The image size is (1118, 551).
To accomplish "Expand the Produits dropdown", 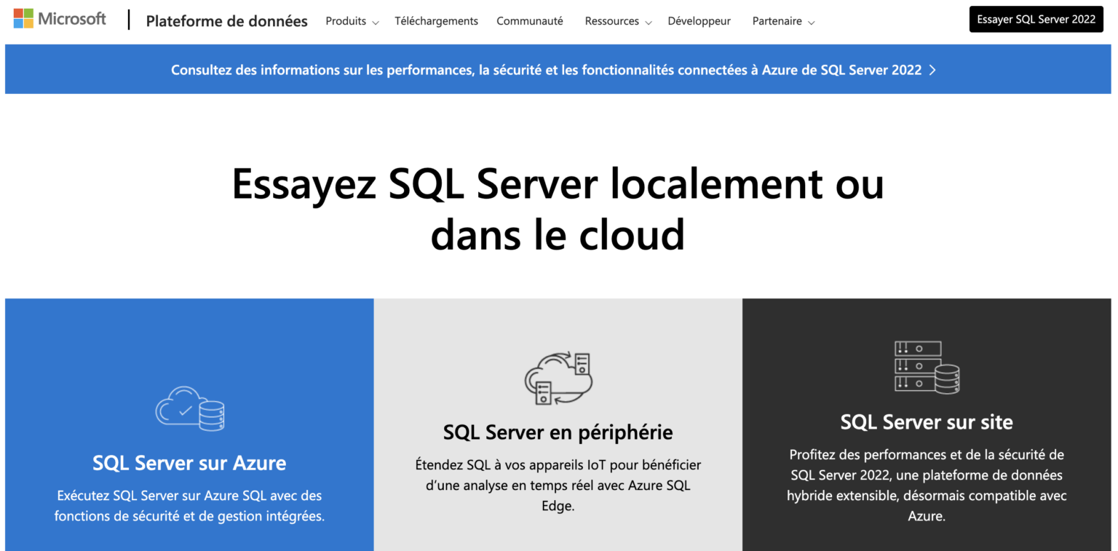I will [x=352, y=21].
